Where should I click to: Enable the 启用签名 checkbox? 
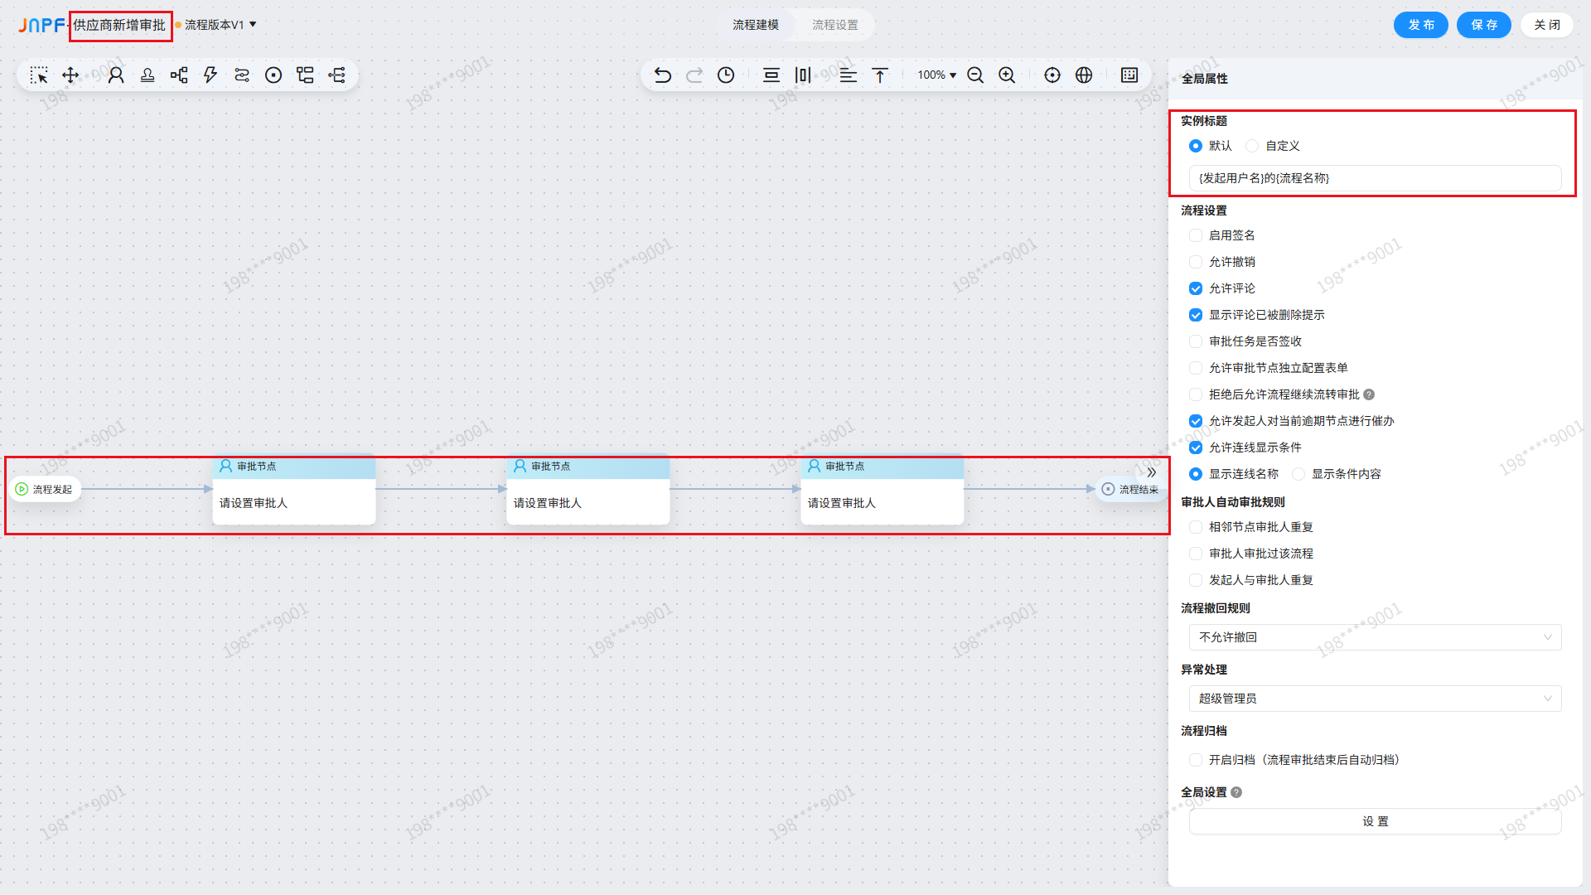pyautogui.click(x=1196, y=235)
